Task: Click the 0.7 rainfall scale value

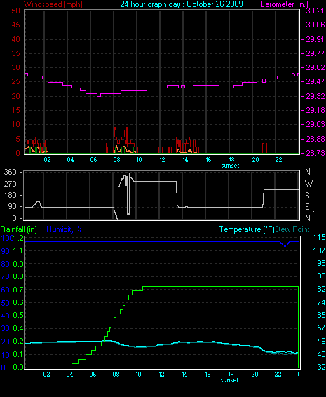Action: tap(18, 290)
